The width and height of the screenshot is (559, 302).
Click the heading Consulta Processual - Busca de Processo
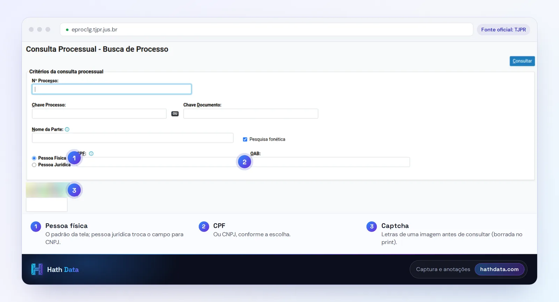[x=97, y=49]
